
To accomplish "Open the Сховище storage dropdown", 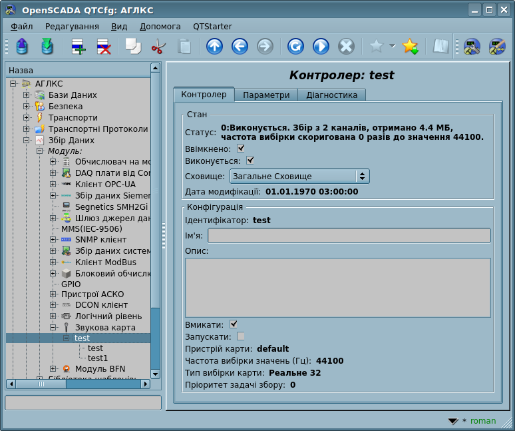I will coord(299,176).
